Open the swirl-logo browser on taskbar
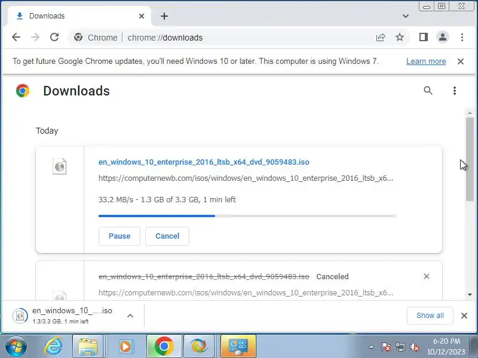The width and height of the screenshot is (478, 358). pyautogui.click(x=199, y=347)
